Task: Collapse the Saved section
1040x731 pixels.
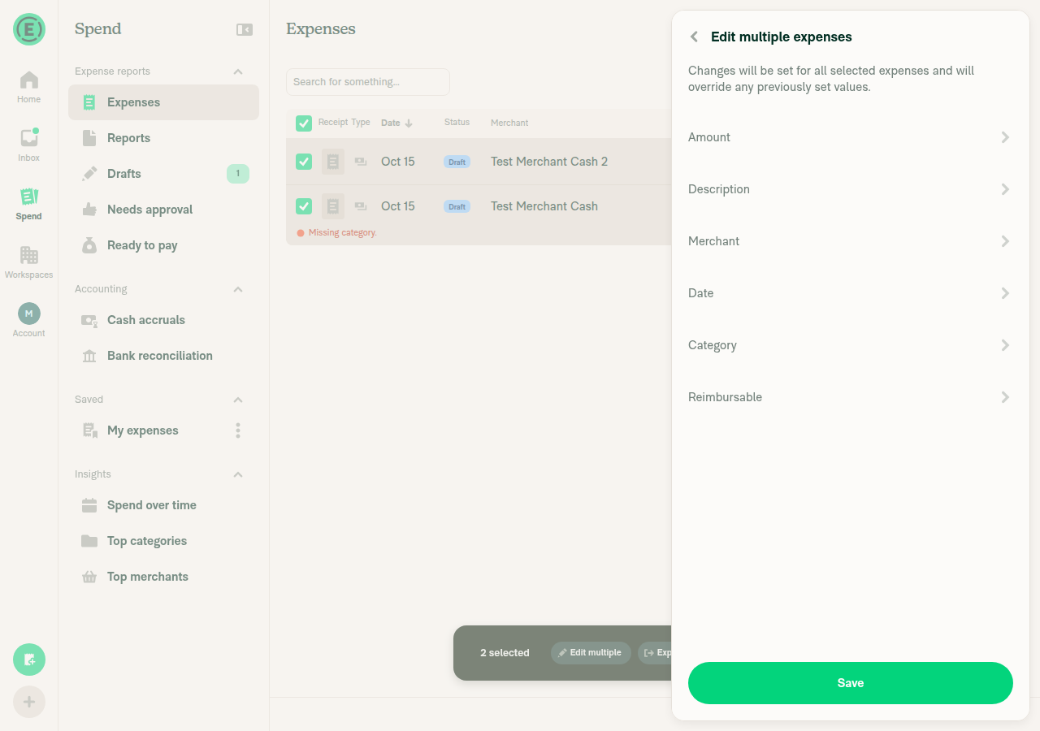Action: pyautogui.click(x=238, y=400)
